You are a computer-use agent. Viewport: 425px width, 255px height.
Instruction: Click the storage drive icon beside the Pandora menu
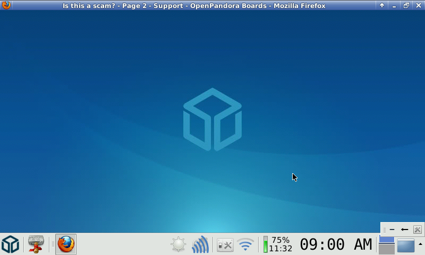click(x=36, y=244)
